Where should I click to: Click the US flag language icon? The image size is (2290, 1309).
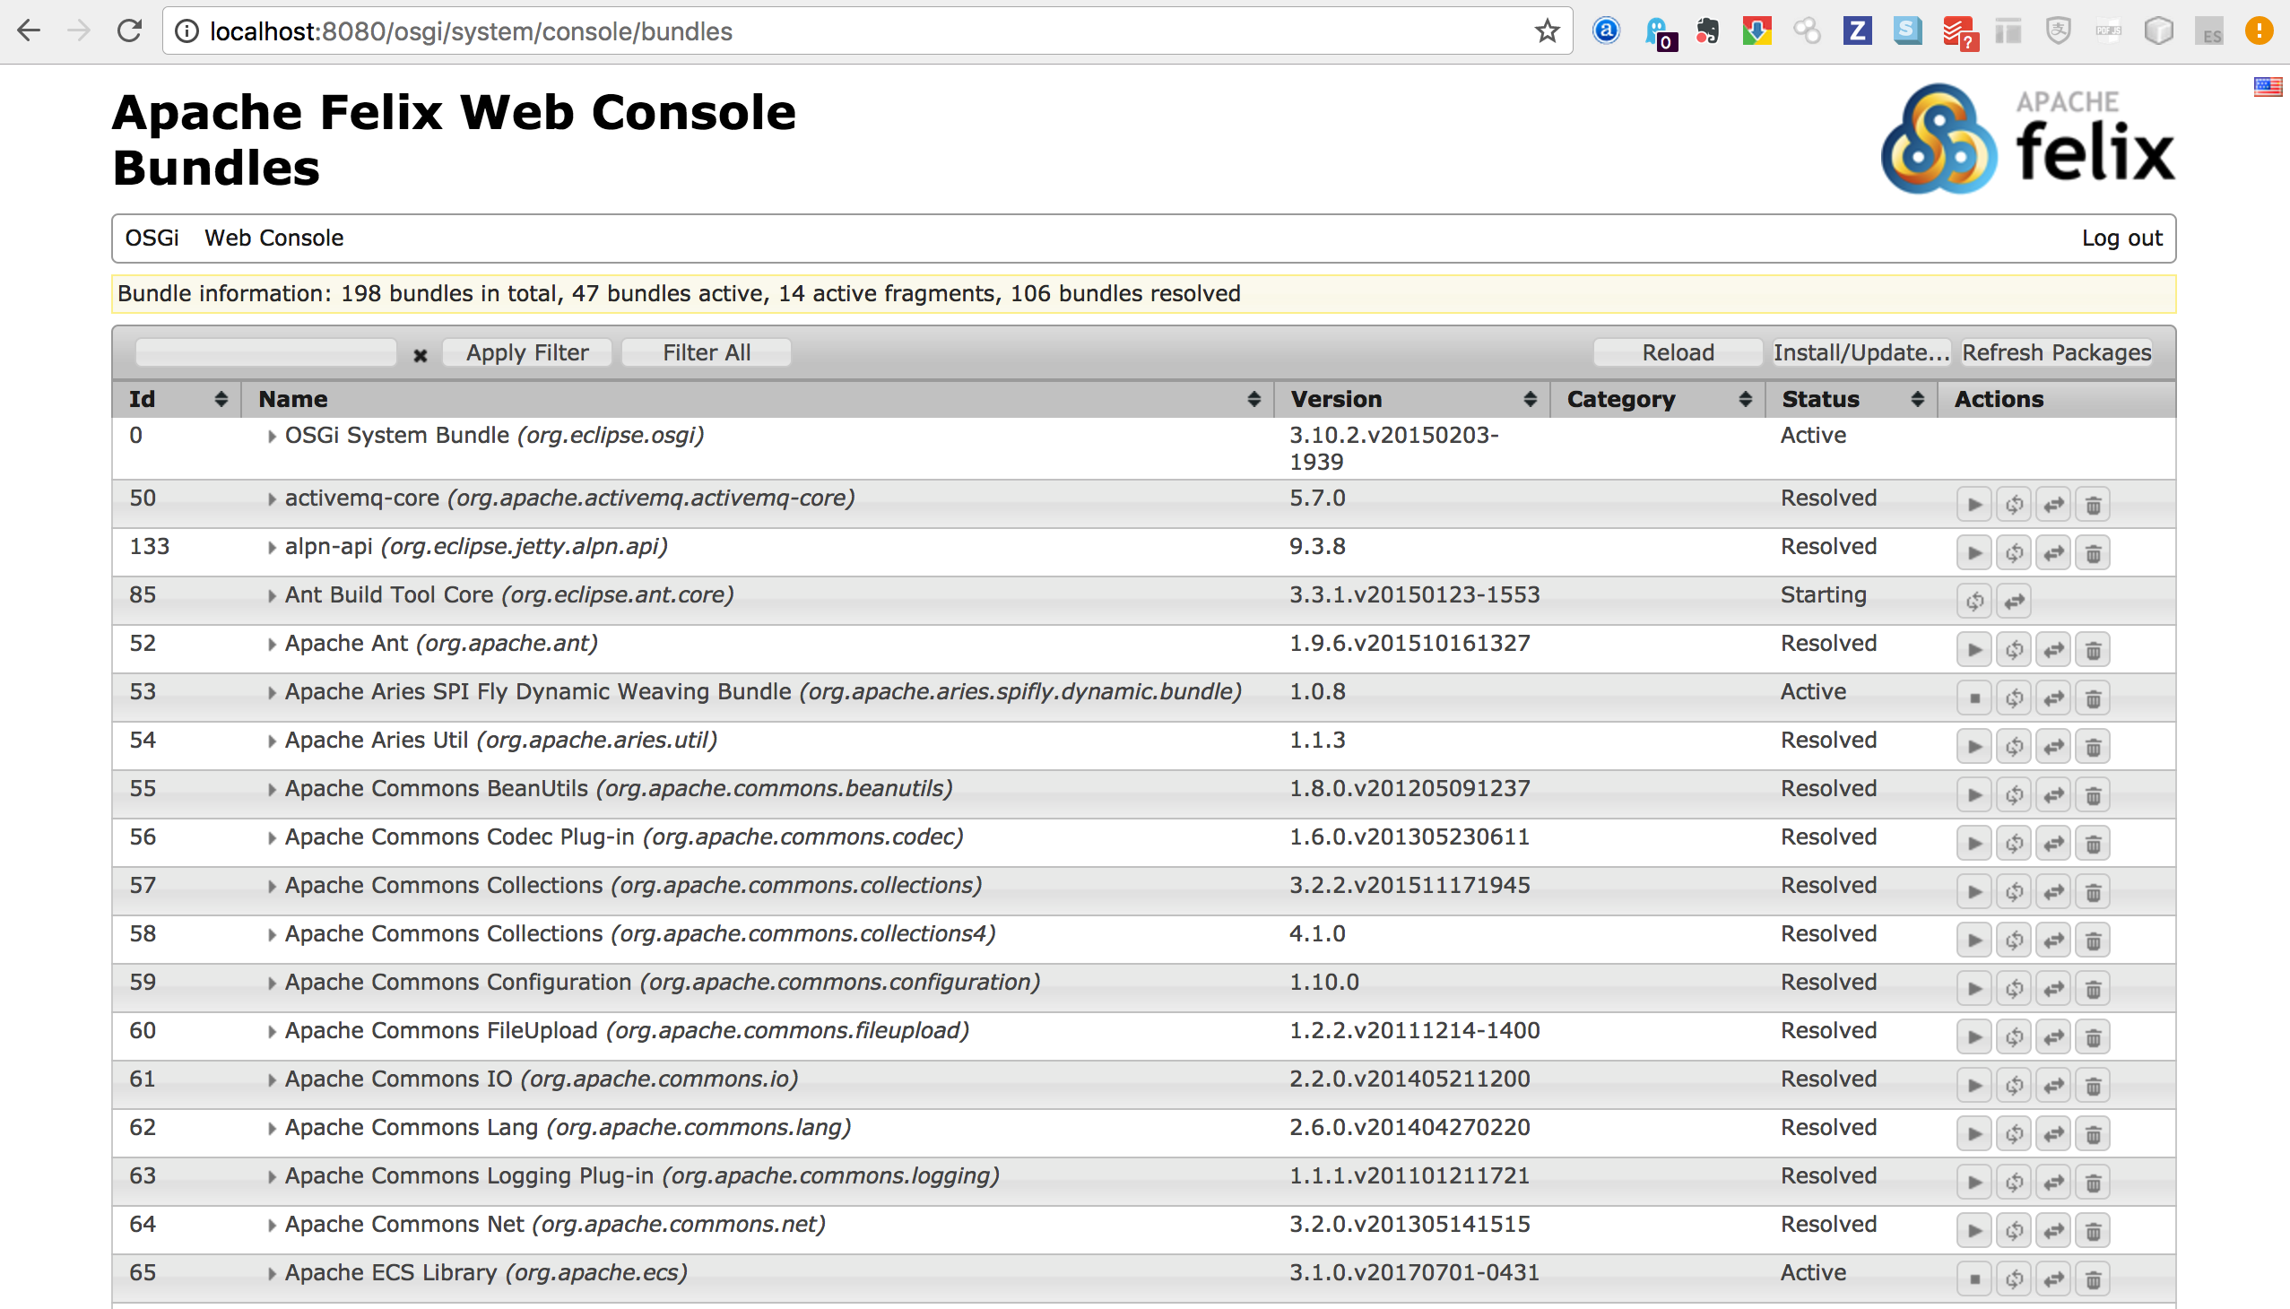[x=2267, y=86]
